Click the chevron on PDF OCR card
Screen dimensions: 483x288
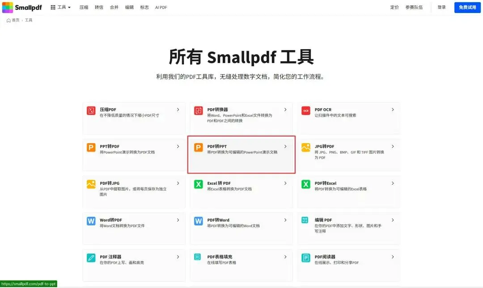click(393, 110)
